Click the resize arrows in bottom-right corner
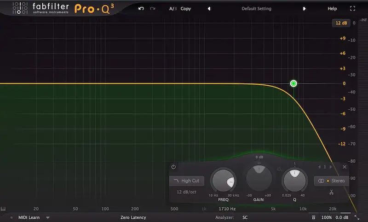This screenshot has height=222, width=368. click(357, 217)
